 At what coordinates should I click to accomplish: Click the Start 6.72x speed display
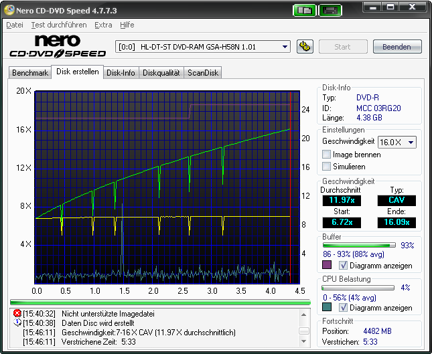pos(342,222)
